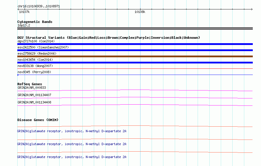Click the 10107k ruler label
The height and width of the screenshot is (166, 261).
pyautogui.click(x=24, y=12)
